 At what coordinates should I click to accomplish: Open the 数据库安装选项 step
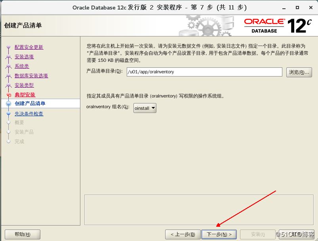tap(31, 76)
